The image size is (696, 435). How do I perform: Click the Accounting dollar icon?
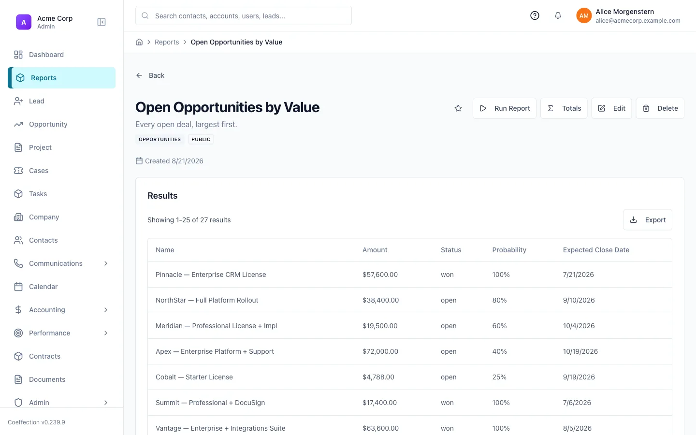pos(18,310)
